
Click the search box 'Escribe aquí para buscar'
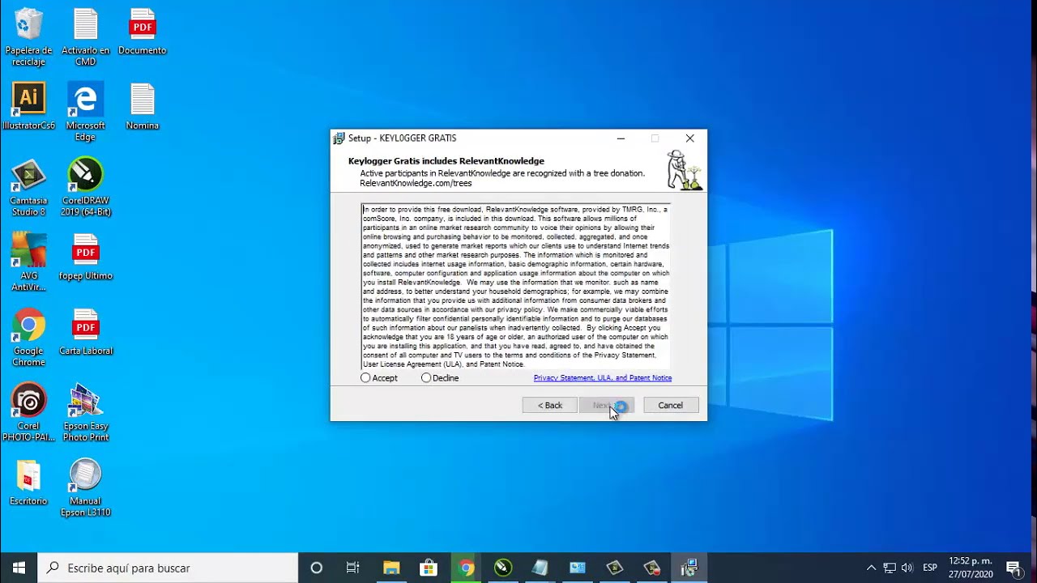pos(169,568)
